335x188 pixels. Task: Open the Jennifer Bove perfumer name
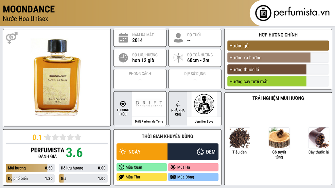(x=204, y=121)
